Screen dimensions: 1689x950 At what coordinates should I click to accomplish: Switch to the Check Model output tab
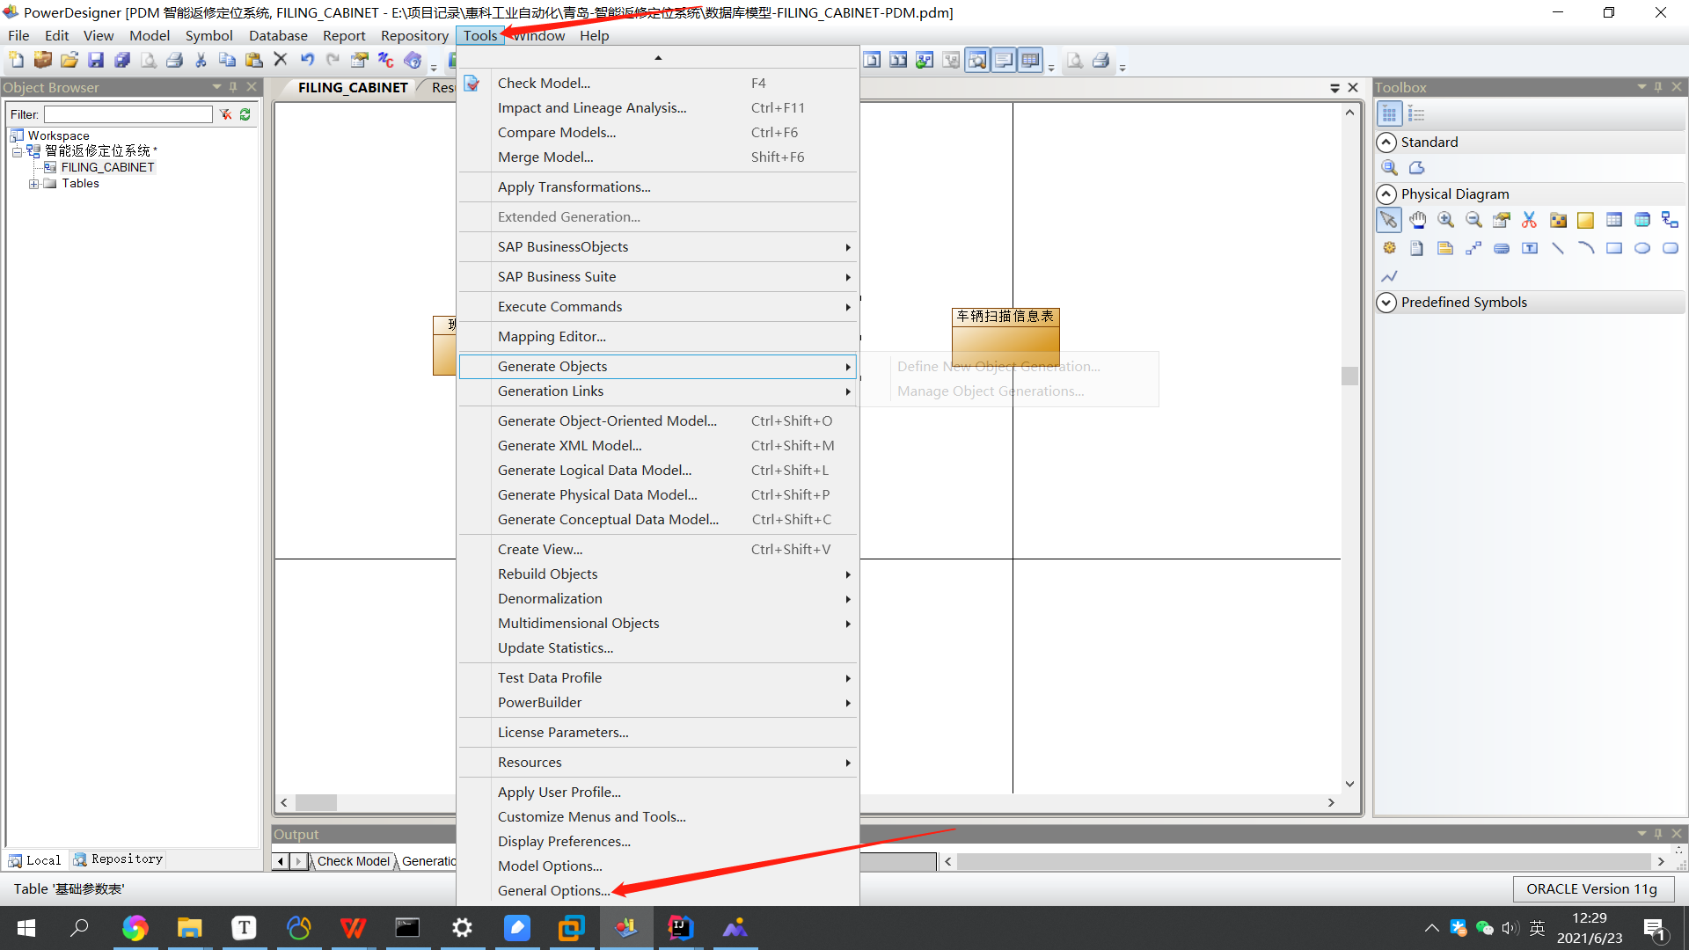pyautogui.click(x=352, y=861)
